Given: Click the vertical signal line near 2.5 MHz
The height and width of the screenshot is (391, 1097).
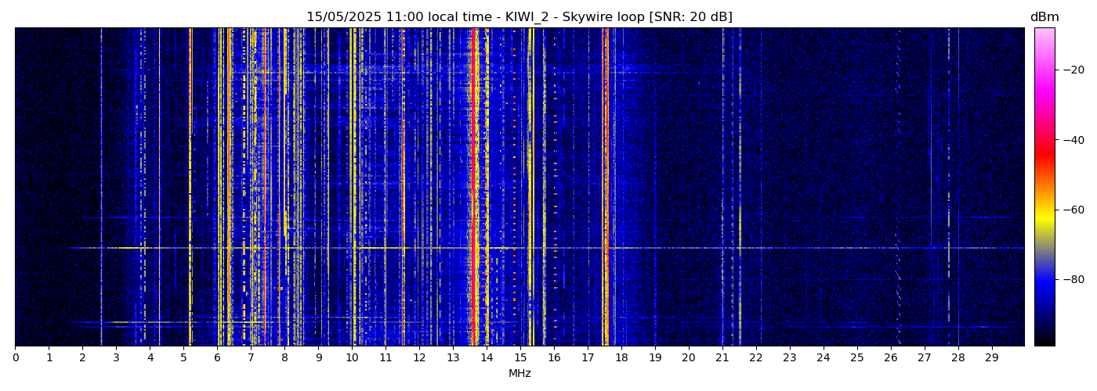Looking at the screenshot, I should pos(101,188).
